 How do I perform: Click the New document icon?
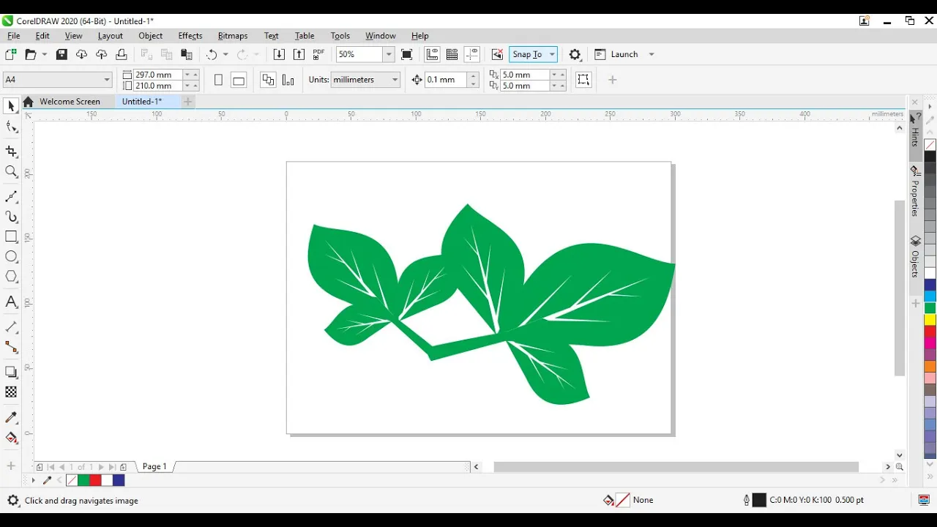click(10, 54)
